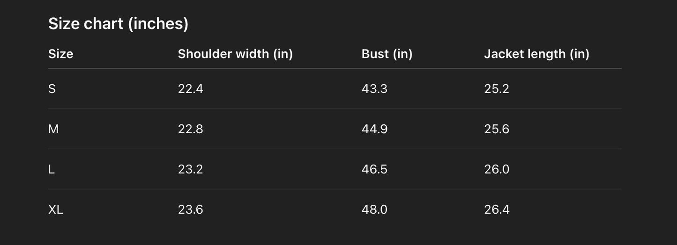Select the 26.0 jacket length cell
Image resolution: width=677 pixels, height=245 pixels.
497,169
